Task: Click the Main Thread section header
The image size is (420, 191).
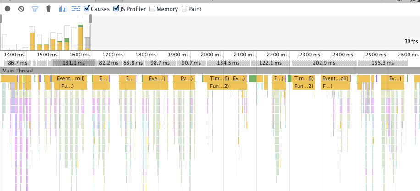Action: coord(210,71)
